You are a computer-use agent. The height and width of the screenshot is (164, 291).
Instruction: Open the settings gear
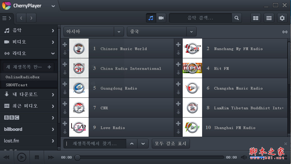[x=282, y=18]
